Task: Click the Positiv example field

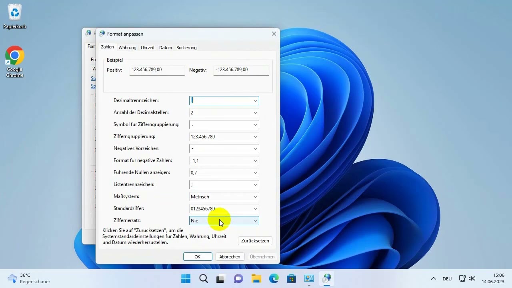Action: pos(157,70)
